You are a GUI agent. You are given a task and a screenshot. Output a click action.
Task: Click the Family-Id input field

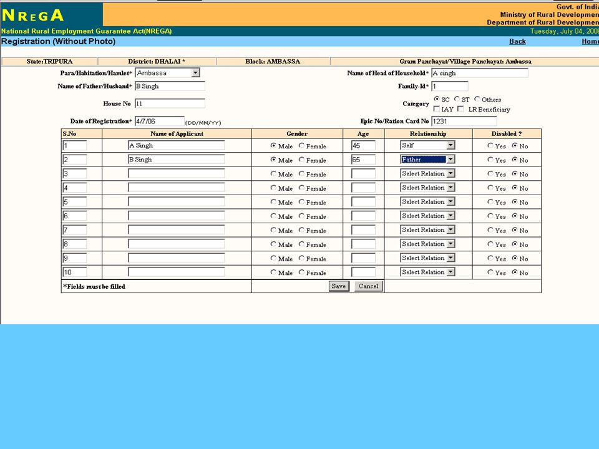pyautogui.click(x=450, y=86)
